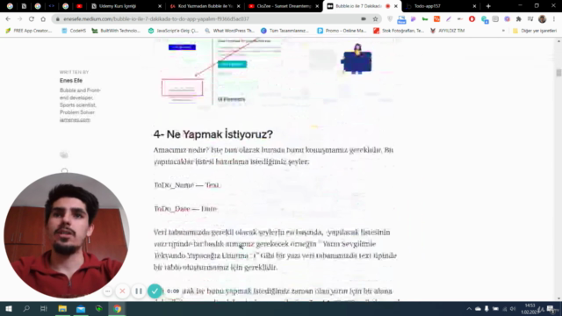
Task: Pause the Loom recording
Action: point(139,291)
